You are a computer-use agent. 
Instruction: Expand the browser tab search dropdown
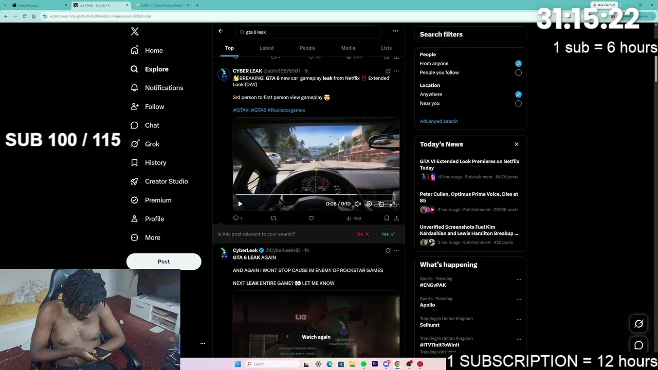pos(5,5)
